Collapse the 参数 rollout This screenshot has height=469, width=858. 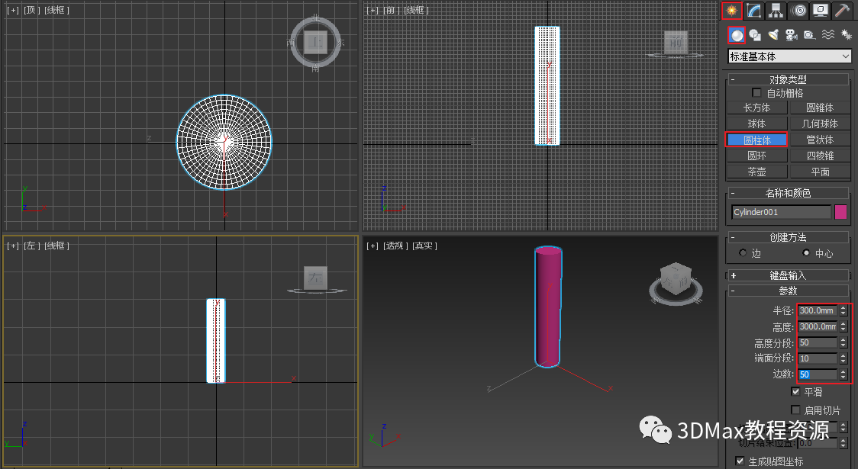click(788, 291)
